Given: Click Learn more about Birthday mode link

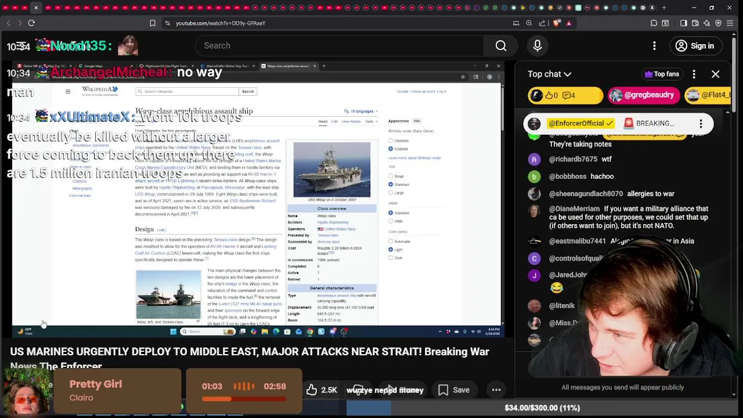Looking at the screenshot, I should pos(414,158).
